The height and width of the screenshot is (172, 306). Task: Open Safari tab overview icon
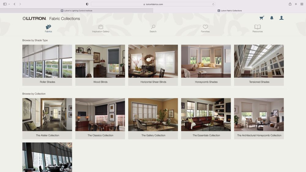(302, 4)
